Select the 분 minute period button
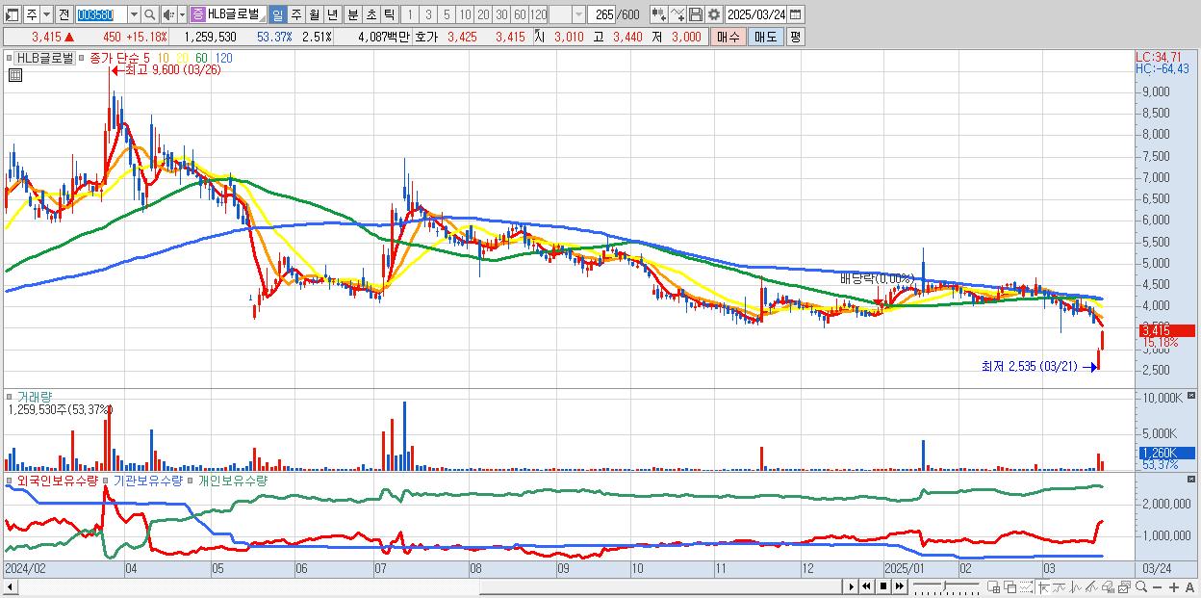This screenshot has height=598, width=1201. [x=352, y=15]
